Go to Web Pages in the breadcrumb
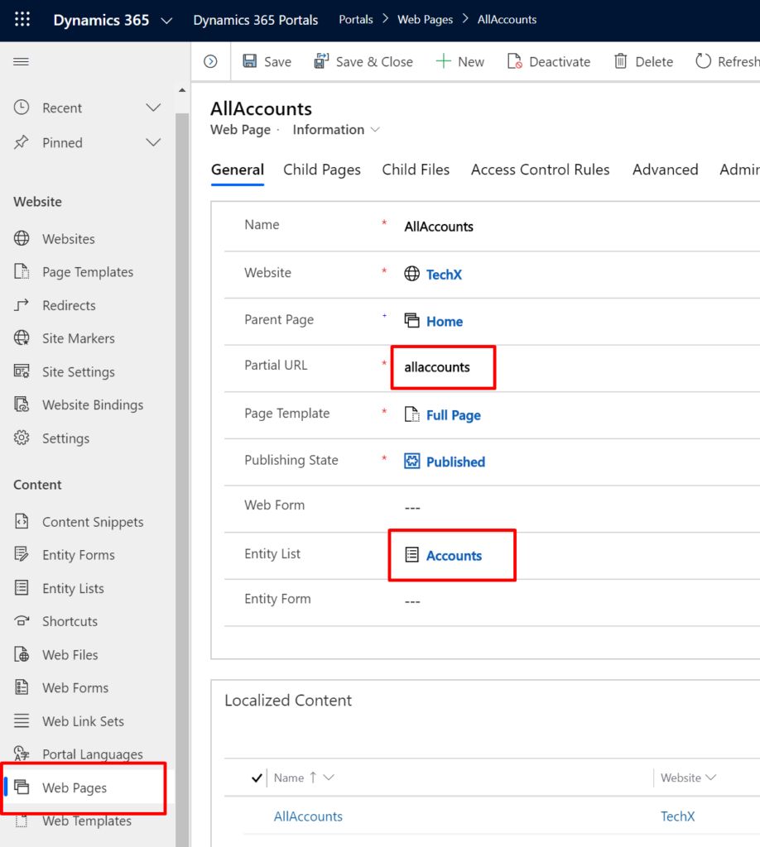The image size is (760, 847). pos(425,20)
